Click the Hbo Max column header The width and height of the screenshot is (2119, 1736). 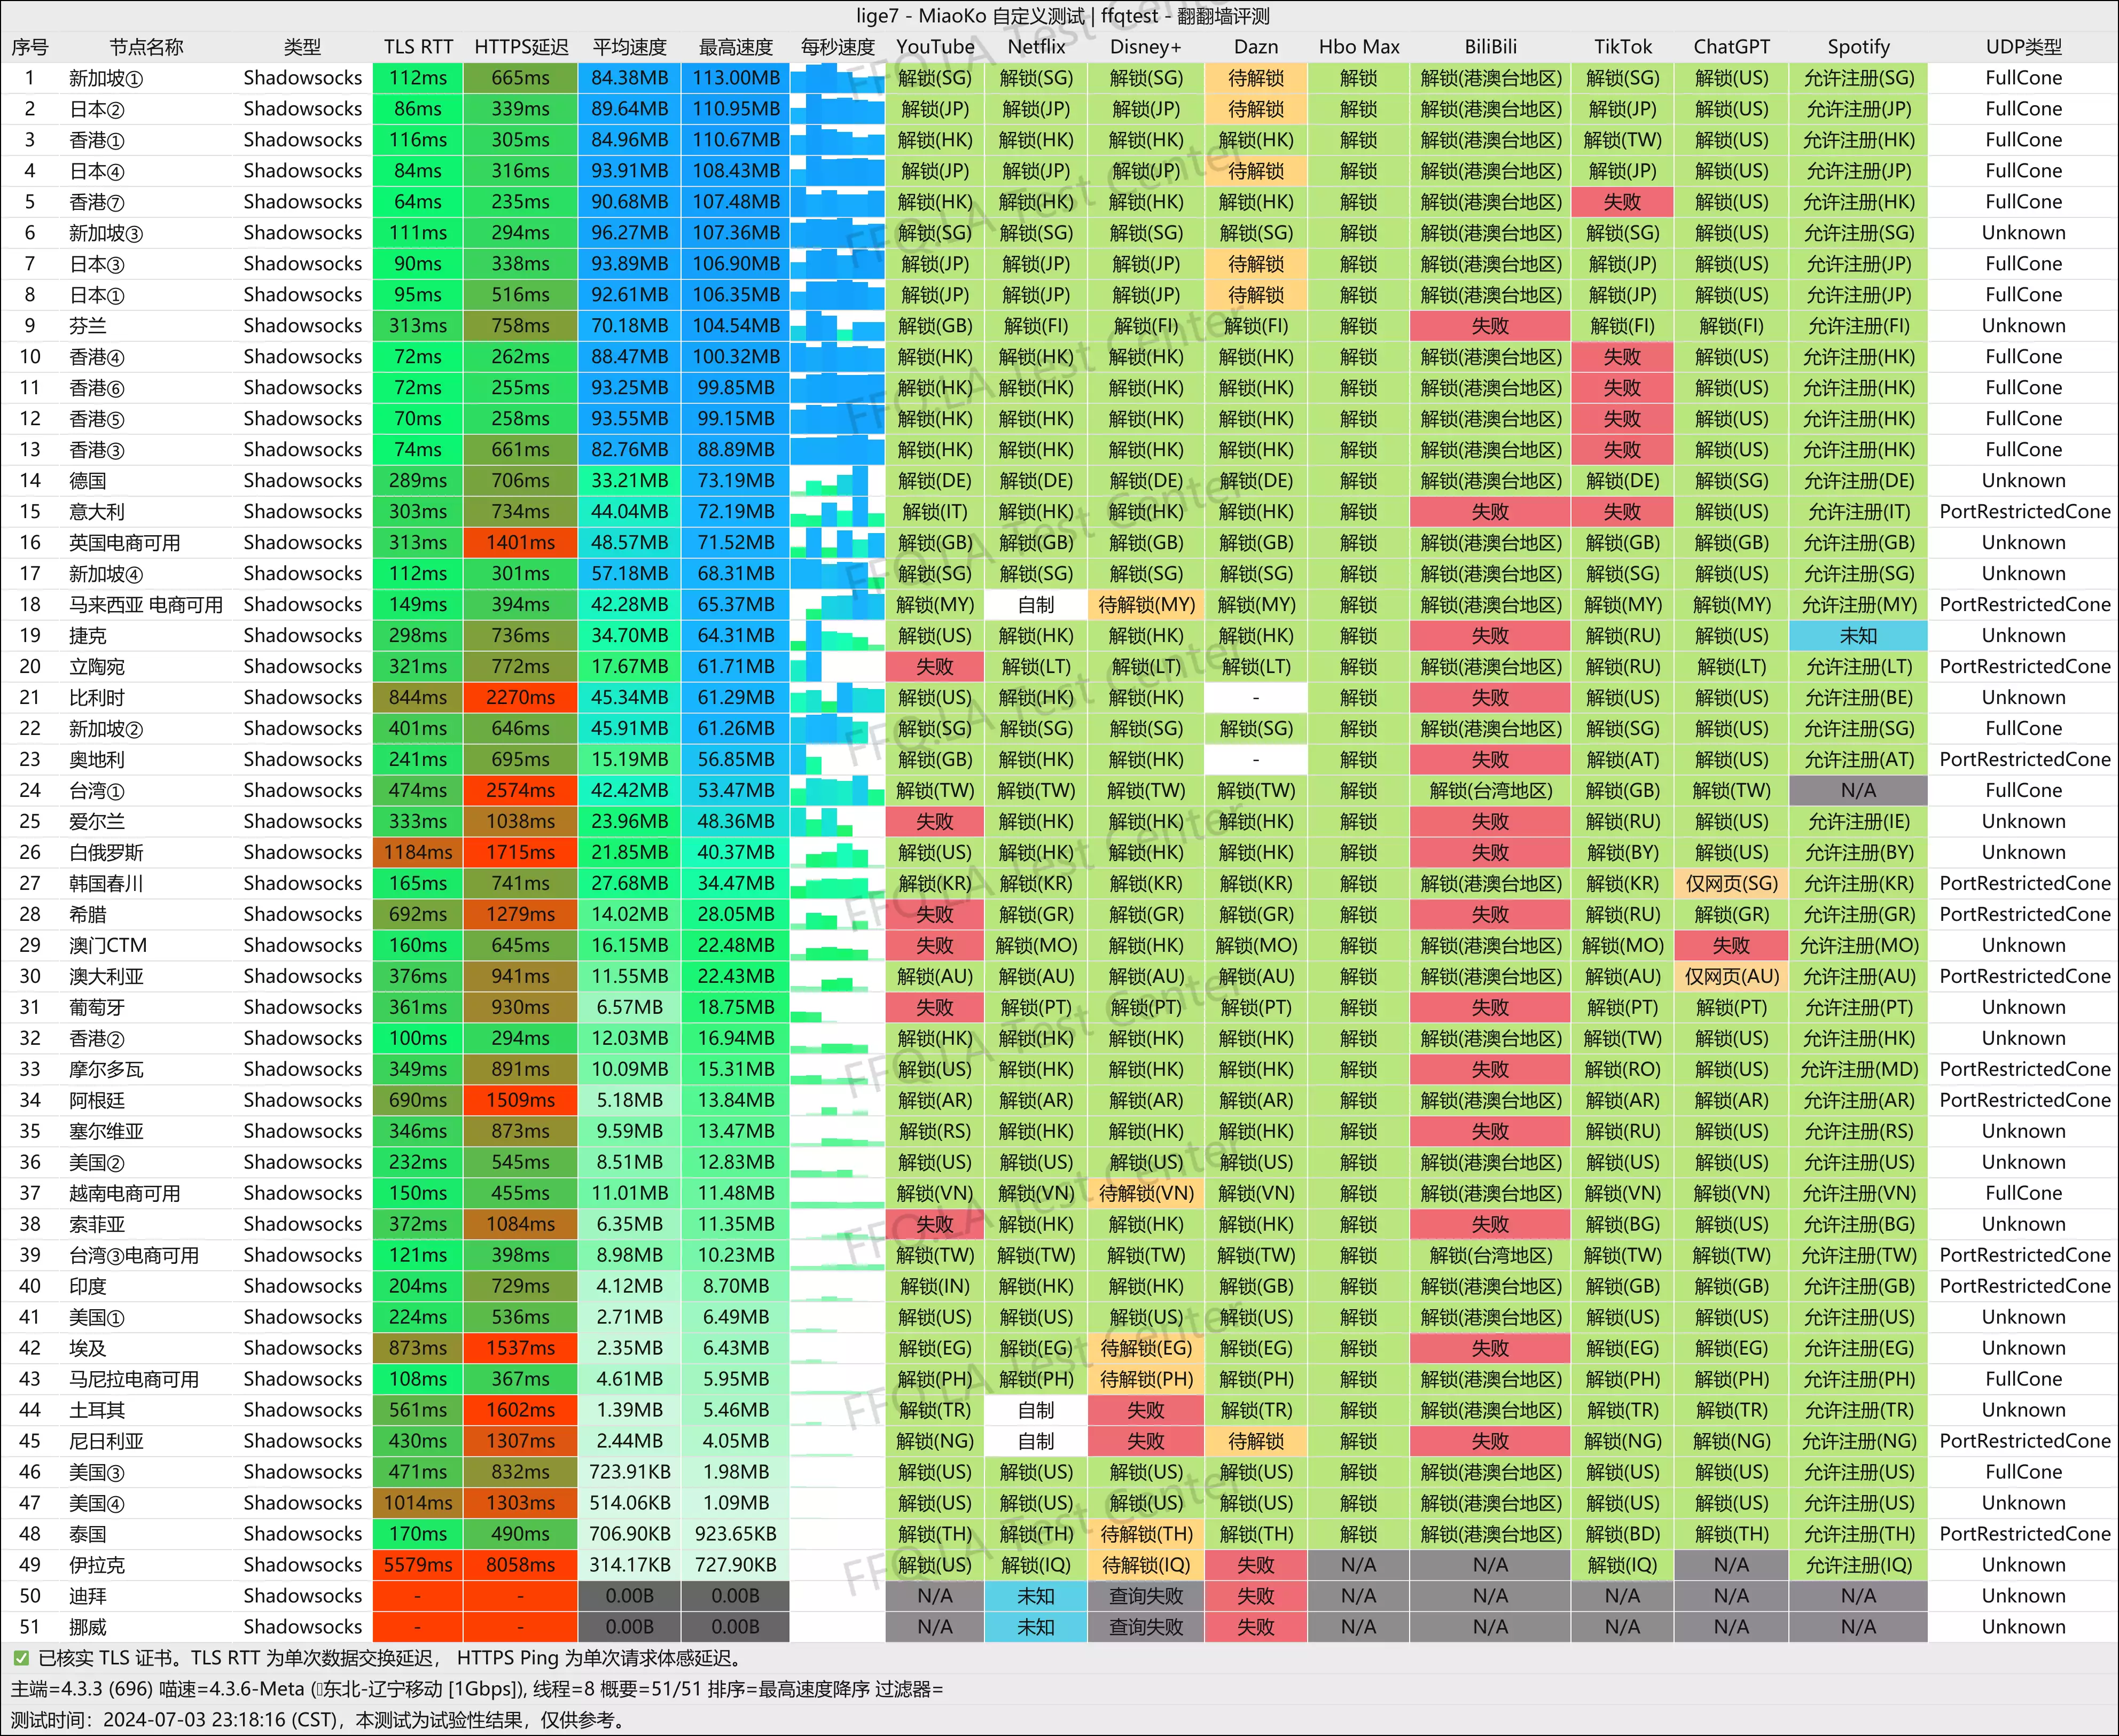pyautogui.click(x=1358, y=47)
